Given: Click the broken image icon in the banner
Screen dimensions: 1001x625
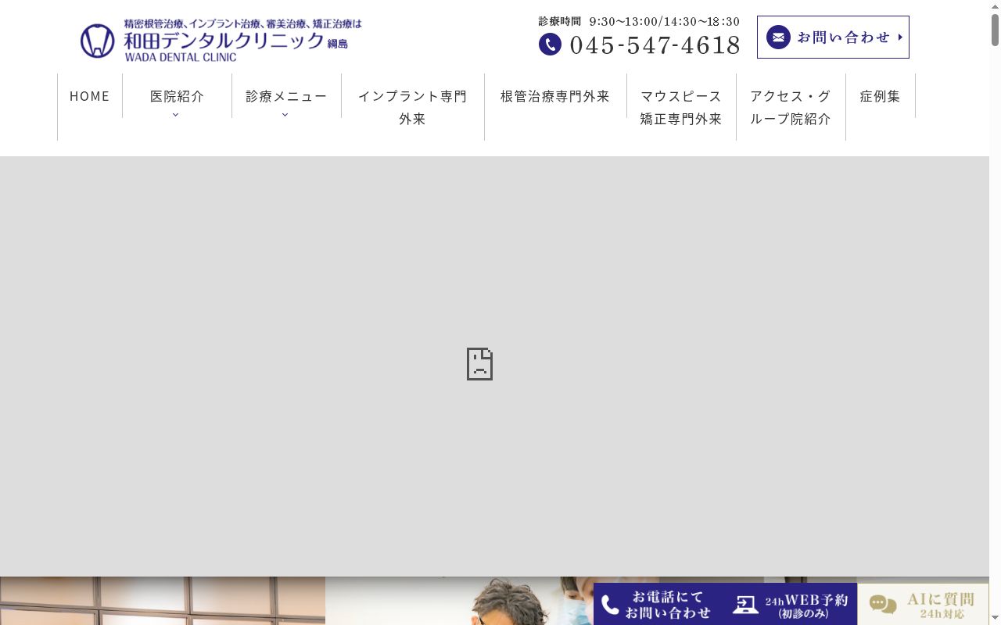Looking at the screenshot, I should (479, 364).
